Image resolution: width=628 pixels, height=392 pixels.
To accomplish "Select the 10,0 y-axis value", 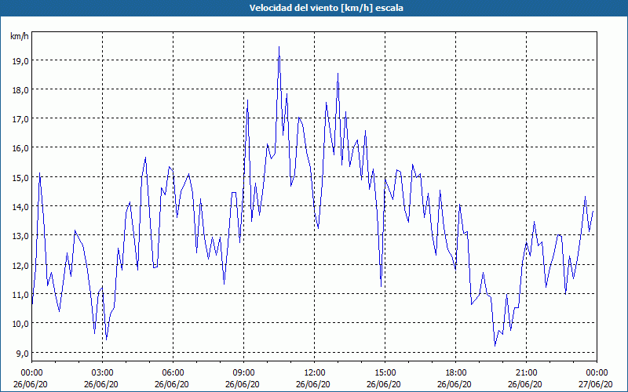I will tap(20, 324).
